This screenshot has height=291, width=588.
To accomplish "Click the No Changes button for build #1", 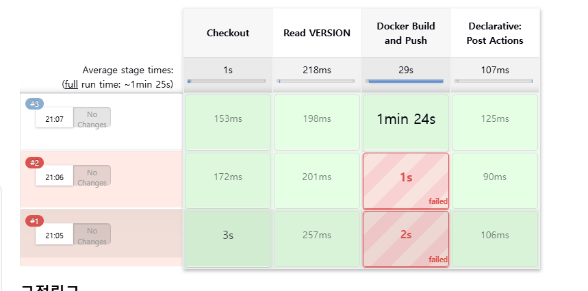I will click(x=92, y=236).
